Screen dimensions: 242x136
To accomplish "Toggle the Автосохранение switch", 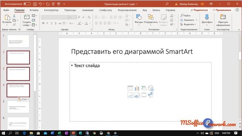I will pyautogui.click(x=27, y=4).
